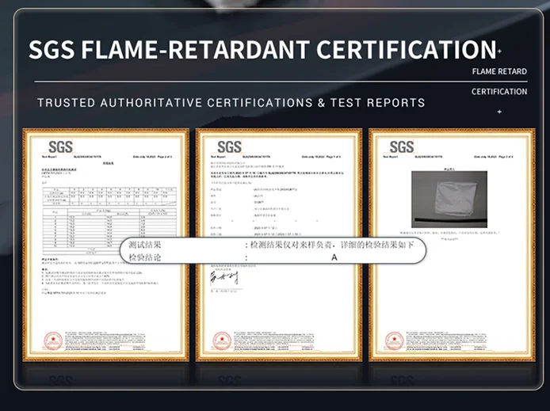Click the red seal stamp on middle certificate
This screenshot has height=411, width=550.
222,341
